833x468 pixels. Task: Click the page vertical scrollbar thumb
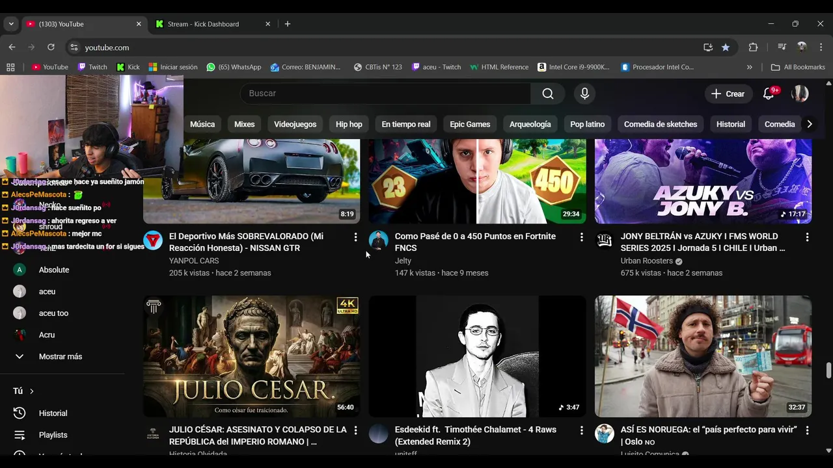pos(828,370)
